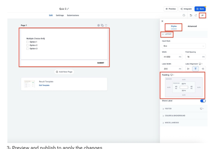Open the Settings tab

(x=60, y=15)
